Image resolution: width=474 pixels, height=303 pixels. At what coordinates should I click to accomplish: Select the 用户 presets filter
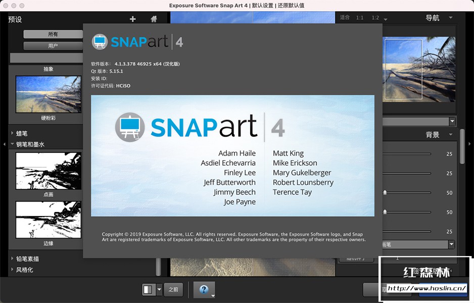(x=53, y=46)
